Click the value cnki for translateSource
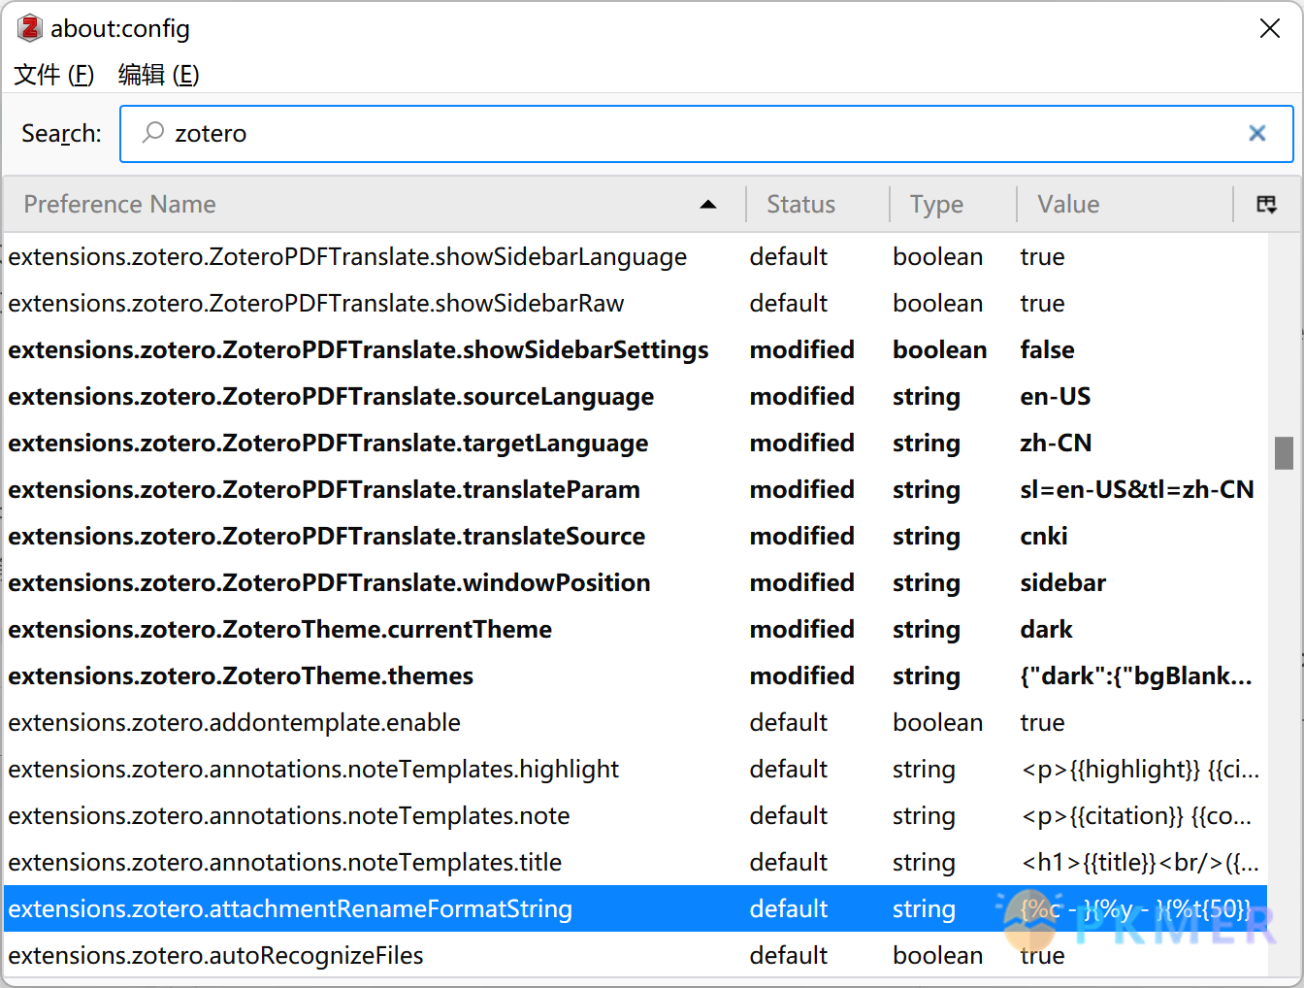 [1044, 536]
